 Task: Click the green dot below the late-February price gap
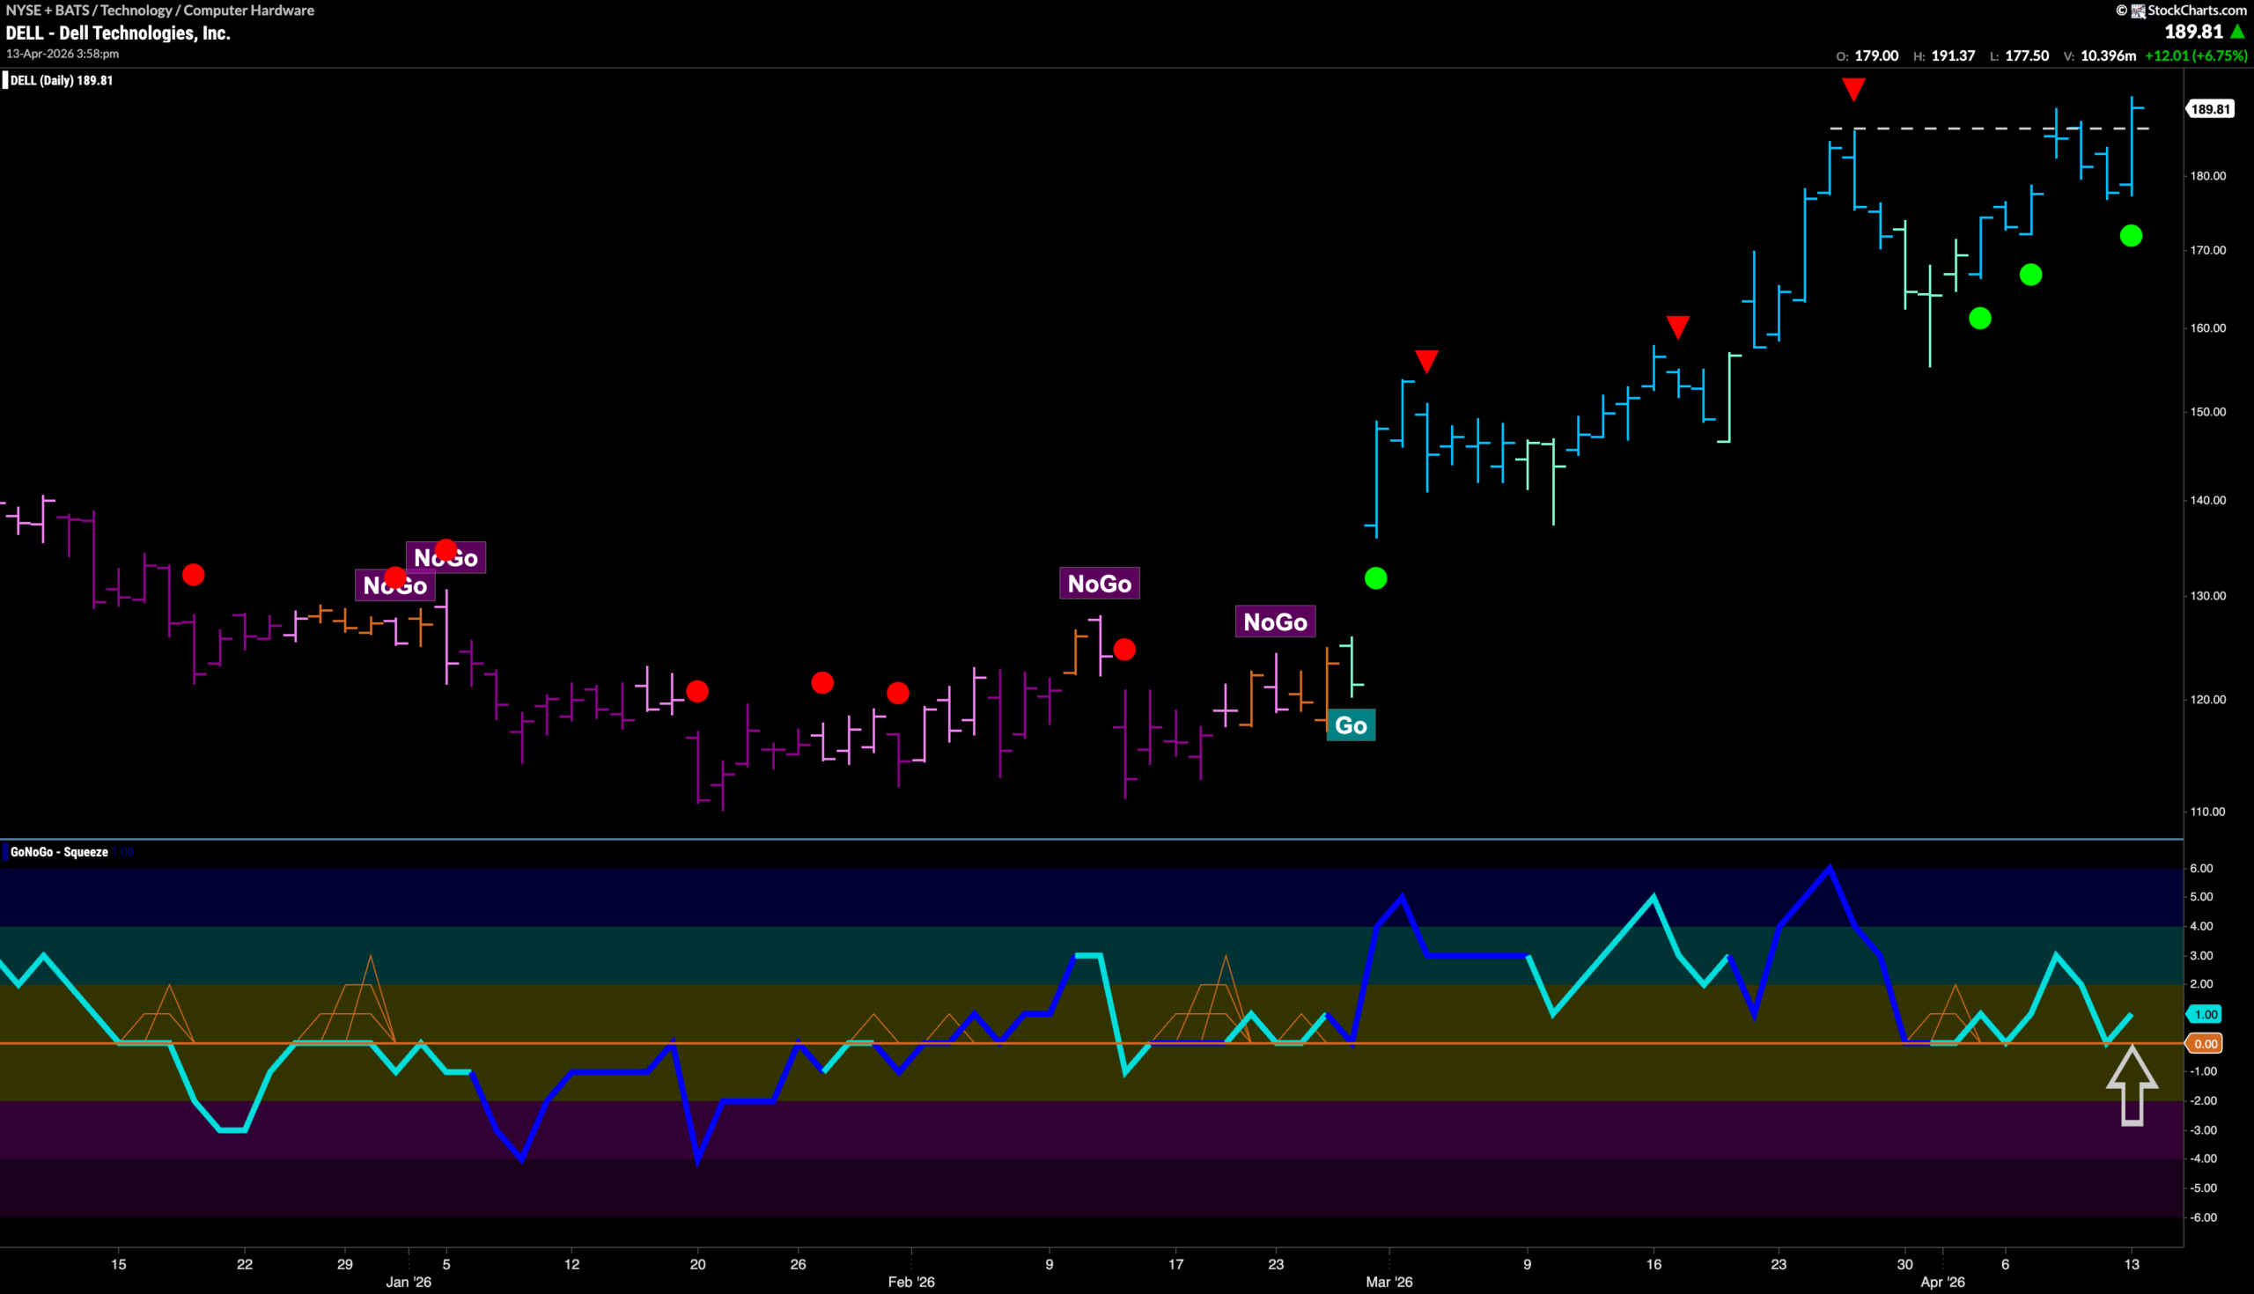pyautogui.click(x=1375, y=578)
